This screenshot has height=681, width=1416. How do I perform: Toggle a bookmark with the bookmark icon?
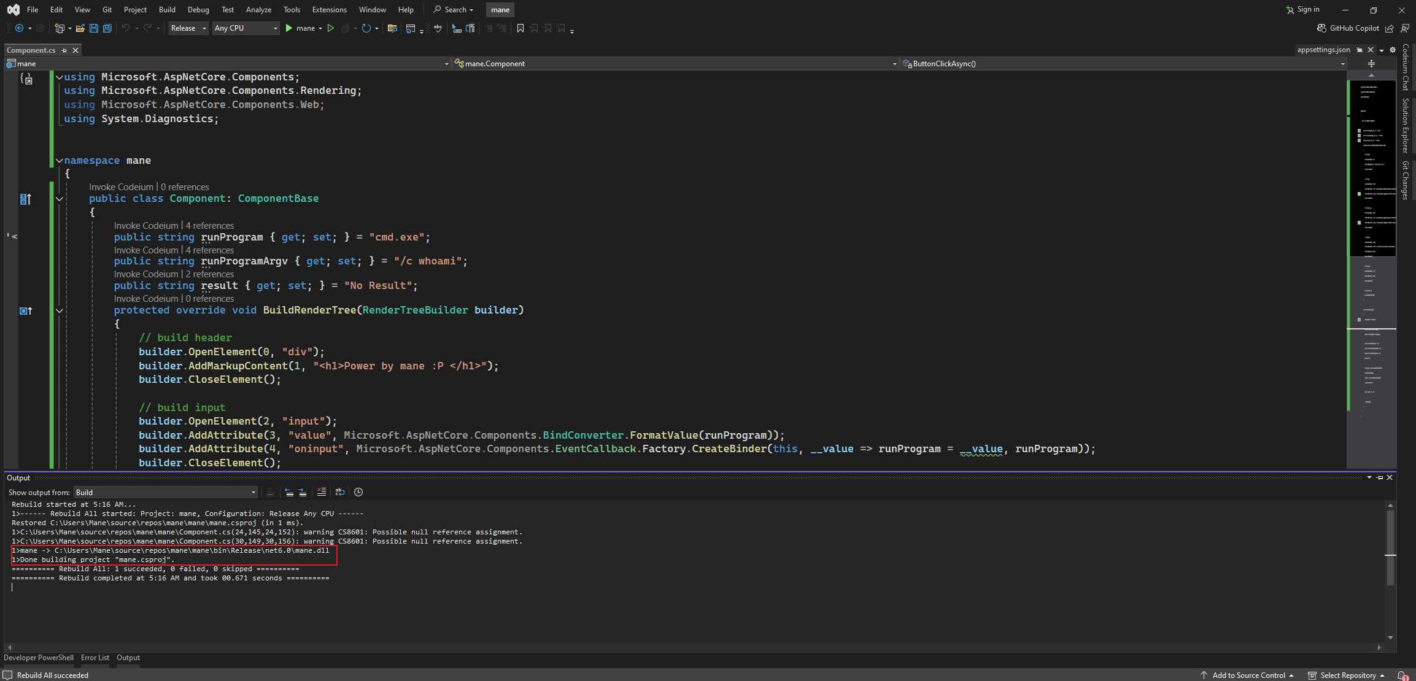click(520, 28)
